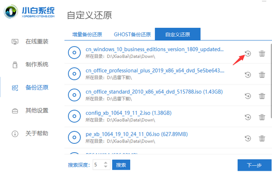Click the 搜索 button
The width and height of the screenshot is (272, 172).
[x=121, y=165]
